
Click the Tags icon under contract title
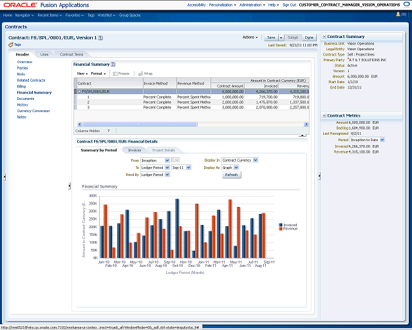click(x=11, y=44)
